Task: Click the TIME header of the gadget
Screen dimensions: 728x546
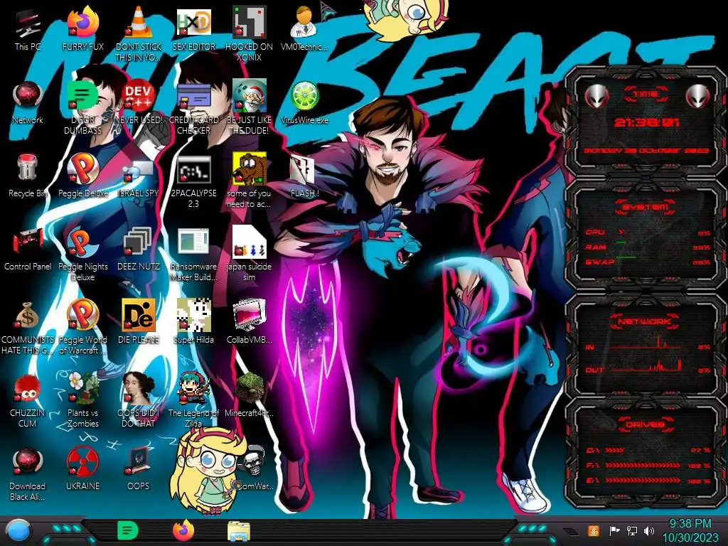Action: 645,95
